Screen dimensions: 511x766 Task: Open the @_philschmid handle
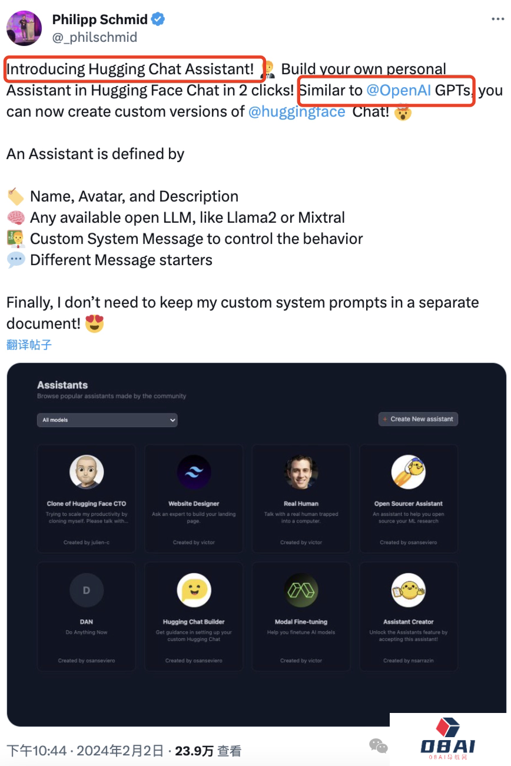(95, 37)
